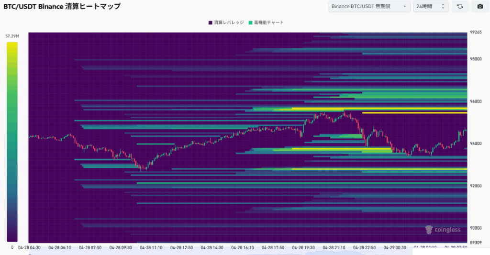Click the 04-28 06:10 time label
Image resolution: width=490 pixels, height=255 pixels.
(60, 247)
